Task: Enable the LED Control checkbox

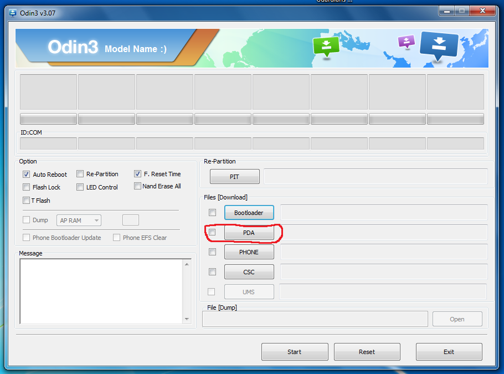Action: point(80,187)
